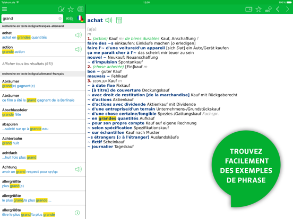This screenshot has width=293, height=219.
Task: Open result 'grande action'
Action: click(x=43, y=50)
